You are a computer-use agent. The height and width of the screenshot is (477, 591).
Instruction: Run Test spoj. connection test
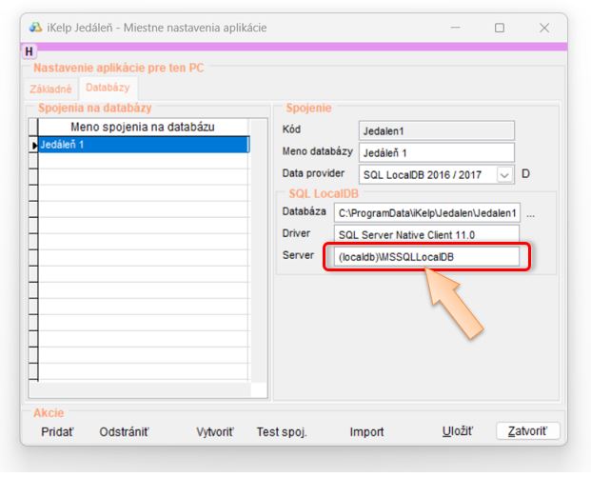[x=282, y=431]
